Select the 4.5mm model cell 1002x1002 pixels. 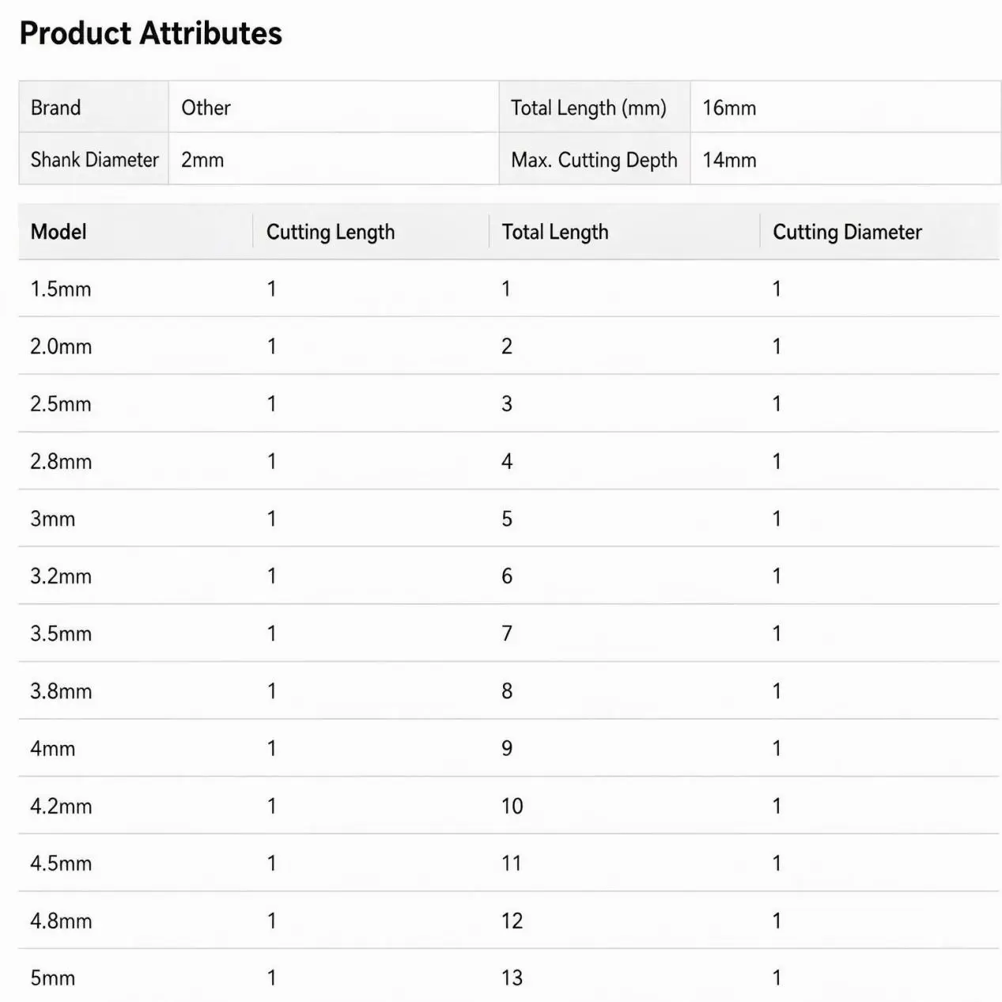coord(61,863)
